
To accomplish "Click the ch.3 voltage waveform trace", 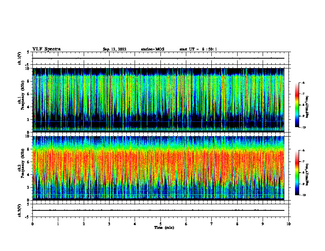I will pos(158,210).
